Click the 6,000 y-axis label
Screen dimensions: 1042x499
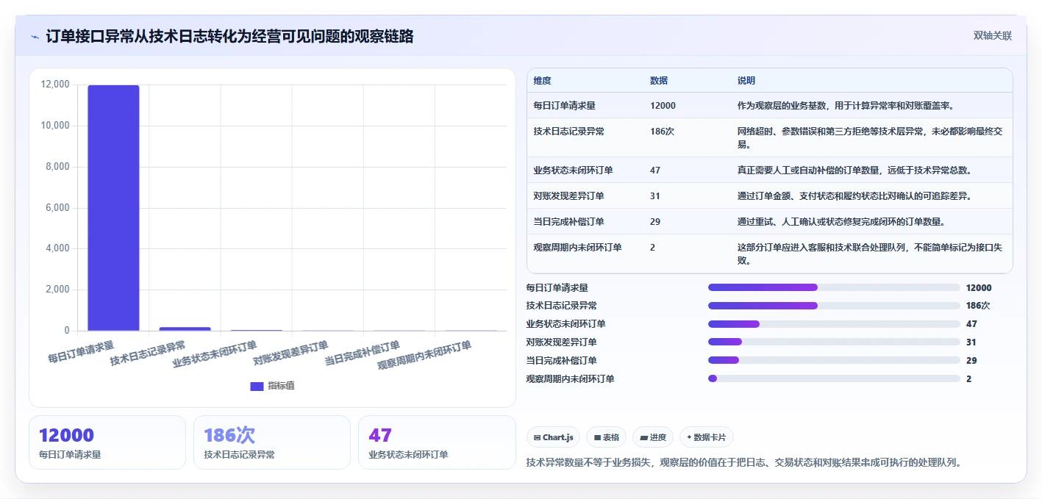point(57,208)
